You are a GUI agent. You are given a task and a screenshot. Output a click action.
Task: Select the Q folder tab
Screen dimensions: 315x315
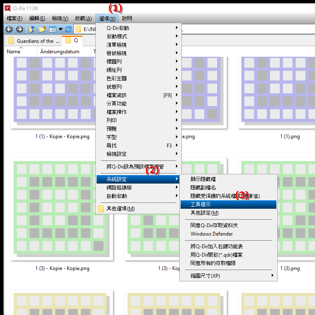(x=72, y=40)
